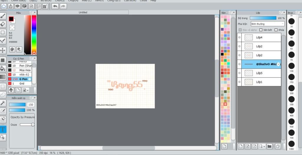Select the Eraser tool

(3, 24)
